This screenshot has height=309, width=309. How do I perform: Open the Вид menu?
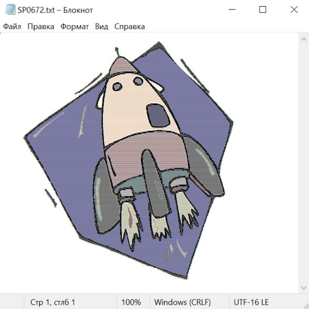[101, 27]
